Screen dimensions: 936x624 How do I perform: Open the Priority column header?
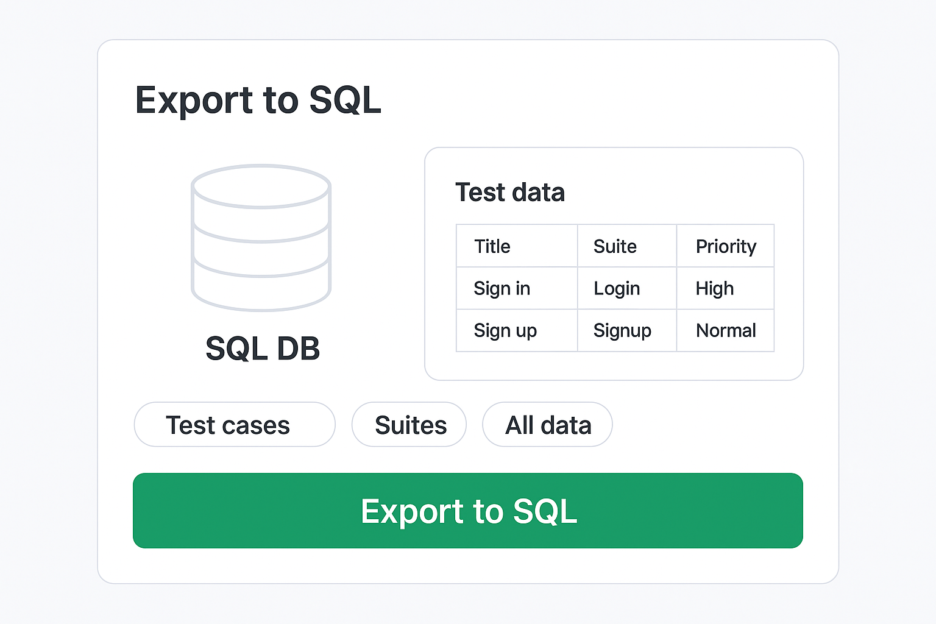pos(725,246)
